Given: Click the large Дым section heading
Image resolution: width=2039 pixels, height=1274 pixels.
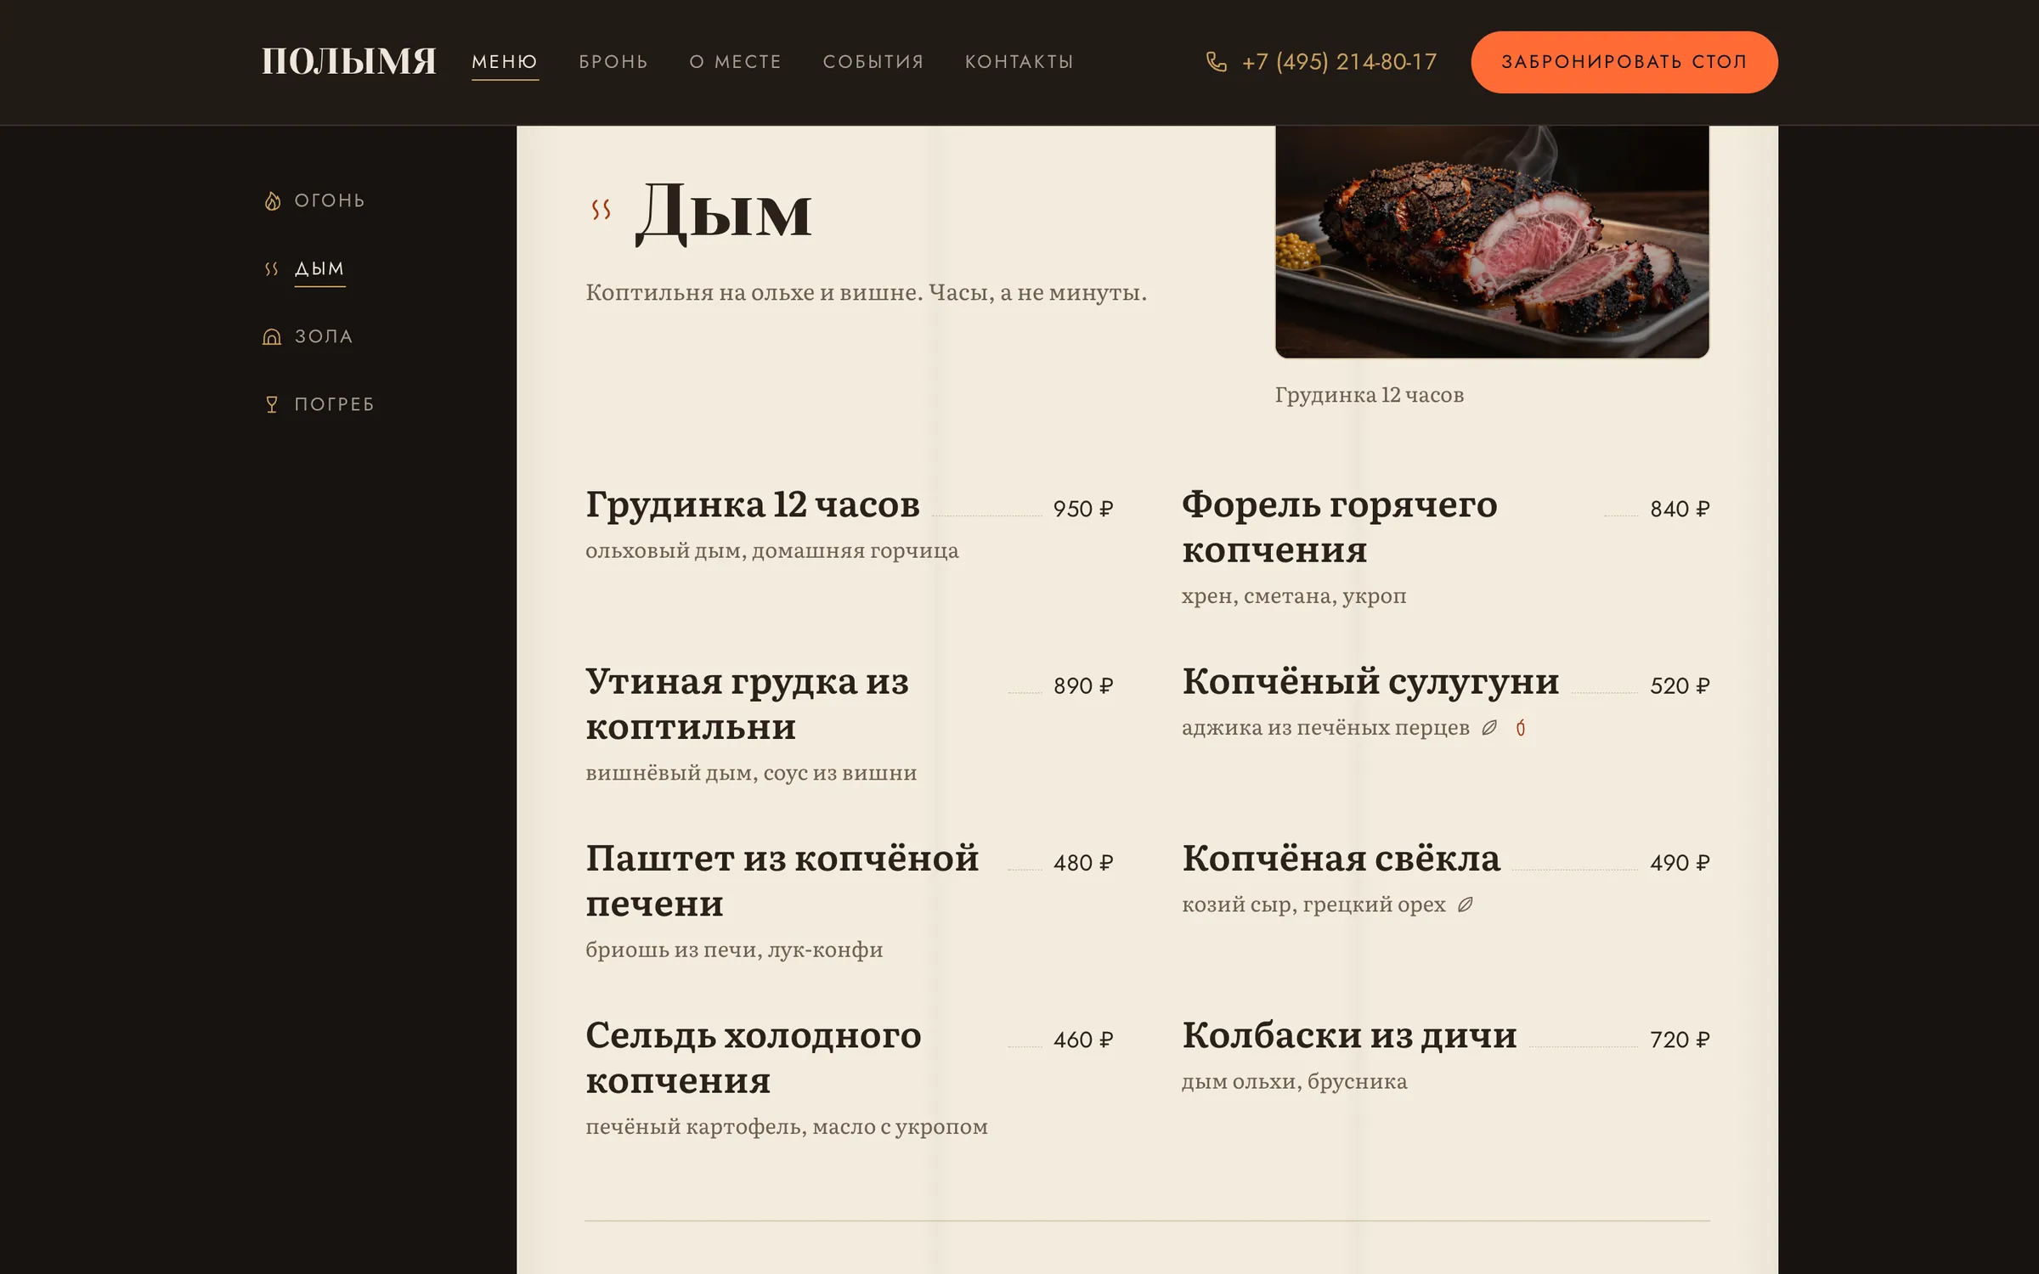Looking at the screenshot, I should pos(724,212).
